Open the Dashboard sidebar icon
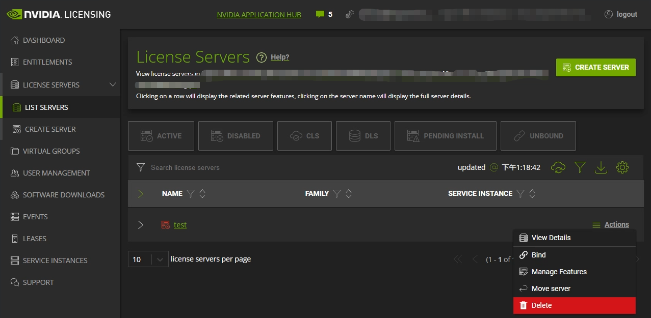This screenshot has width=651, height=318. [15, 40]
